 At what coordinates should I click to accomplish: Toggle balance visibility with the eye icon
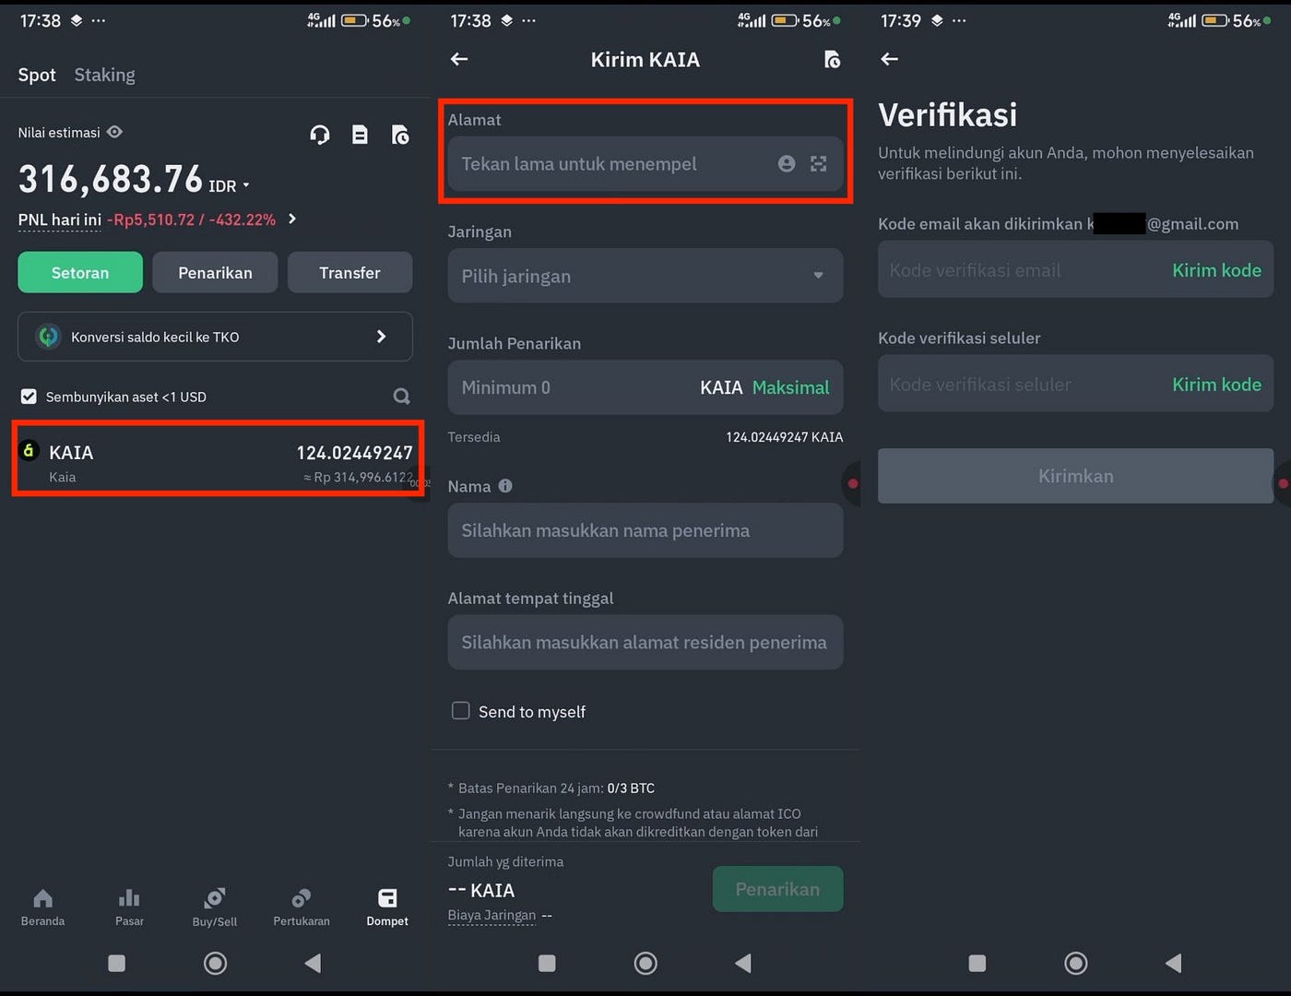click(113, 132)
